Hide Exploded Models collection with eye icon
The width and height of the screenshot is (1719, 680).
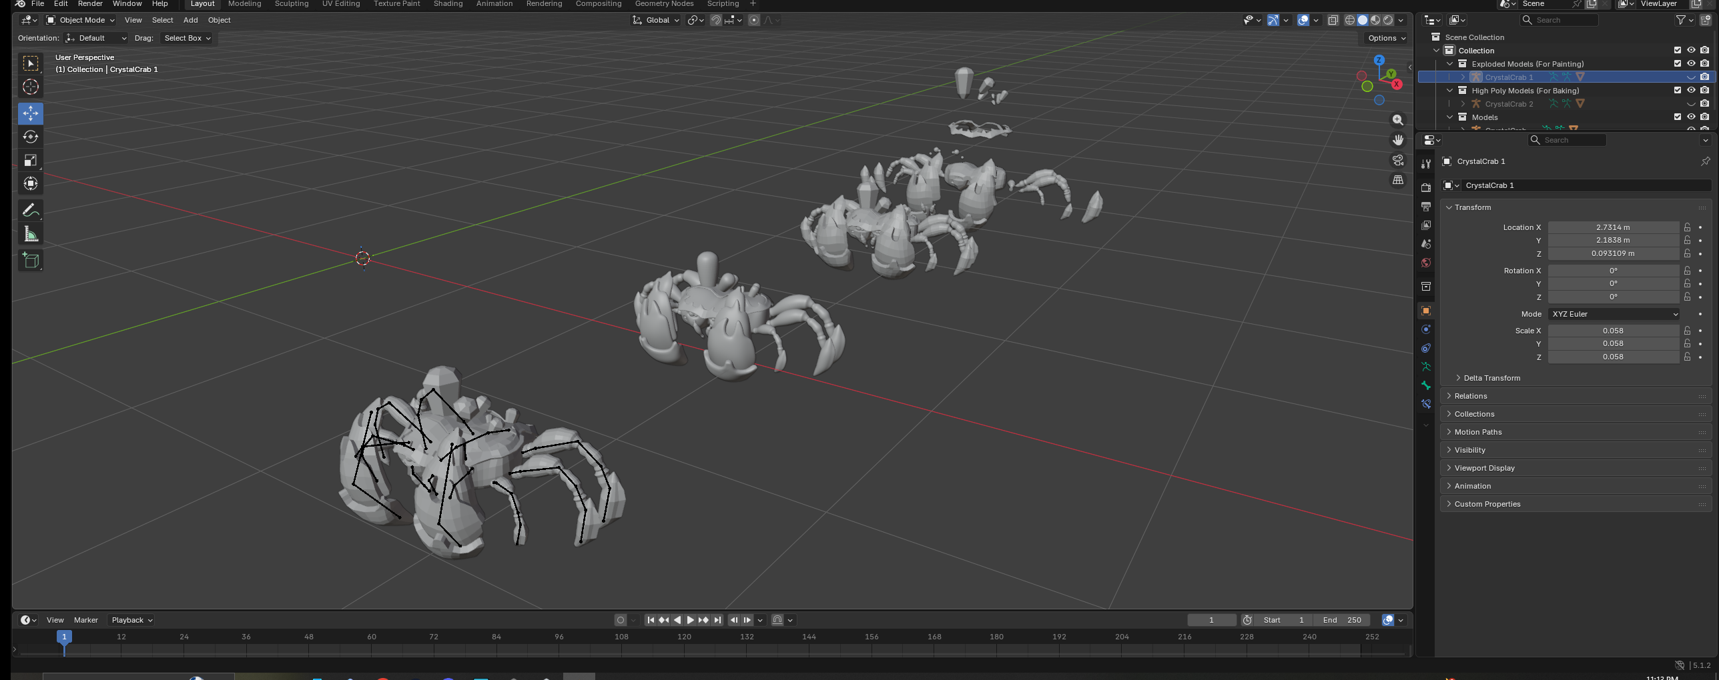1691,63
